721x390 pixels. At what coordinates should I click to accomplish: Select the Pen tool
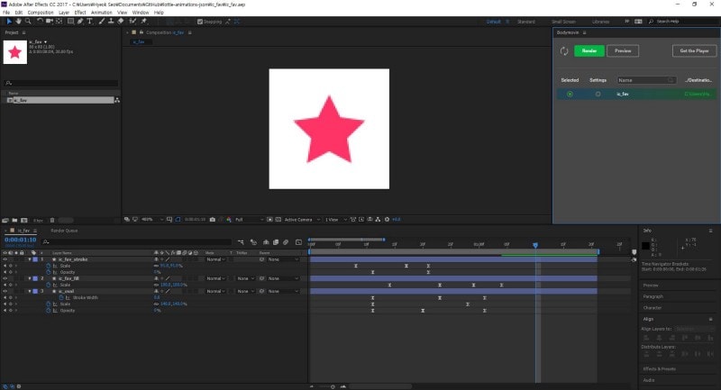tap(80, 21)
